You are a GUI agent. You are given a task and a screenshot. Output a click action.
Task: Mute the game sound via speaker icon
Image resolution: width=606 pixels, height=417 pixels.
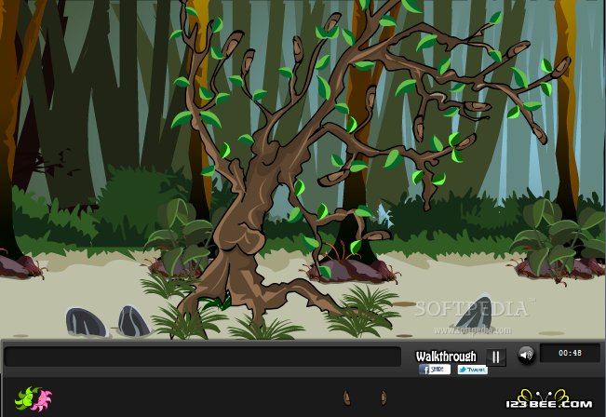[526, 355]
